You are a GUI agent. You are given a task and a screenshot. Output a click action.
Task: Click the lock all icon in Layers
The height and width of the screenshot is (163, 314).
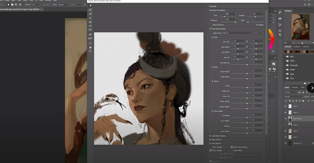[303, 101]
